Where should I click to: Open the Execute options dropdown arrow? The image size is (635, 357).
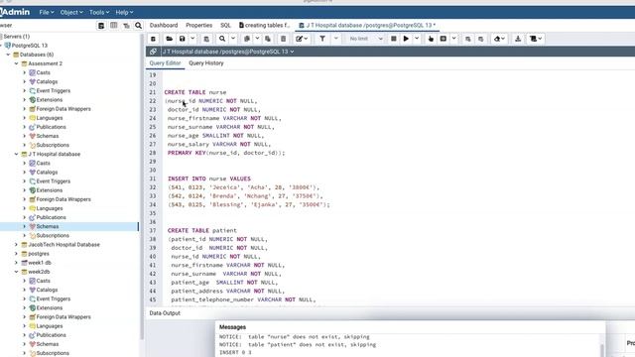(x=417, y=39)
